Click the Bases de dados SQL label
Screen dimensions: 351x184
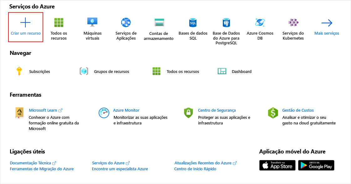[x=193, y=36]
